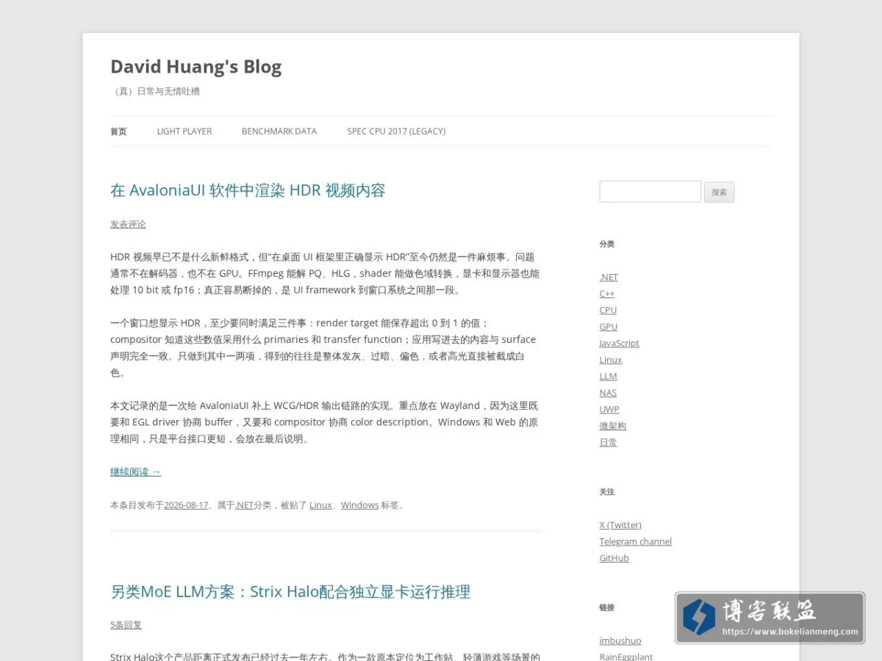Screen dimensions: 882x661
Task: Select the UWP category in sidebar
Action: (x=609, y=409)
